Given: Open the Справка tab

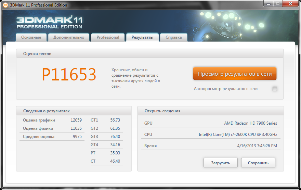Looking at the screenshot, I should point(173,37).
